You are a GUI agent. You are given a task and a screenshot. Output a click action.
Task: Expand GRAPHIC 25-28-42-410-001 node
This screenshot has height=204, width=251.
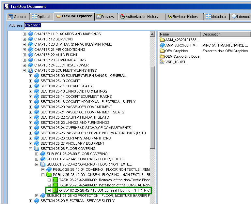[x=49, y=190]
